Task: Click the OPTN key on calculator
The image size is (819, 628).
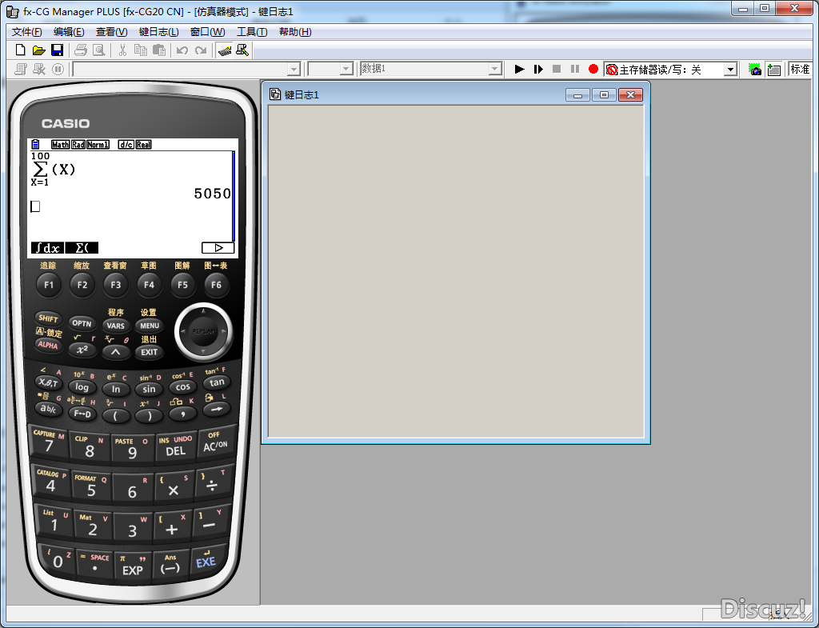Action: (x=82, y=323)
